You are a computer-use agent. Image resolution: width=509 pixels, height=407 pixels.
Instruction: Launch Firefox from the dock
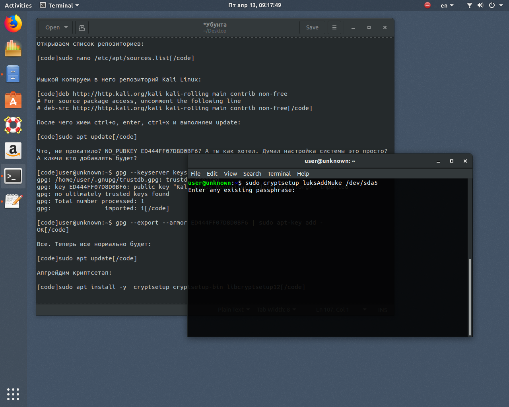pos(13,23)
